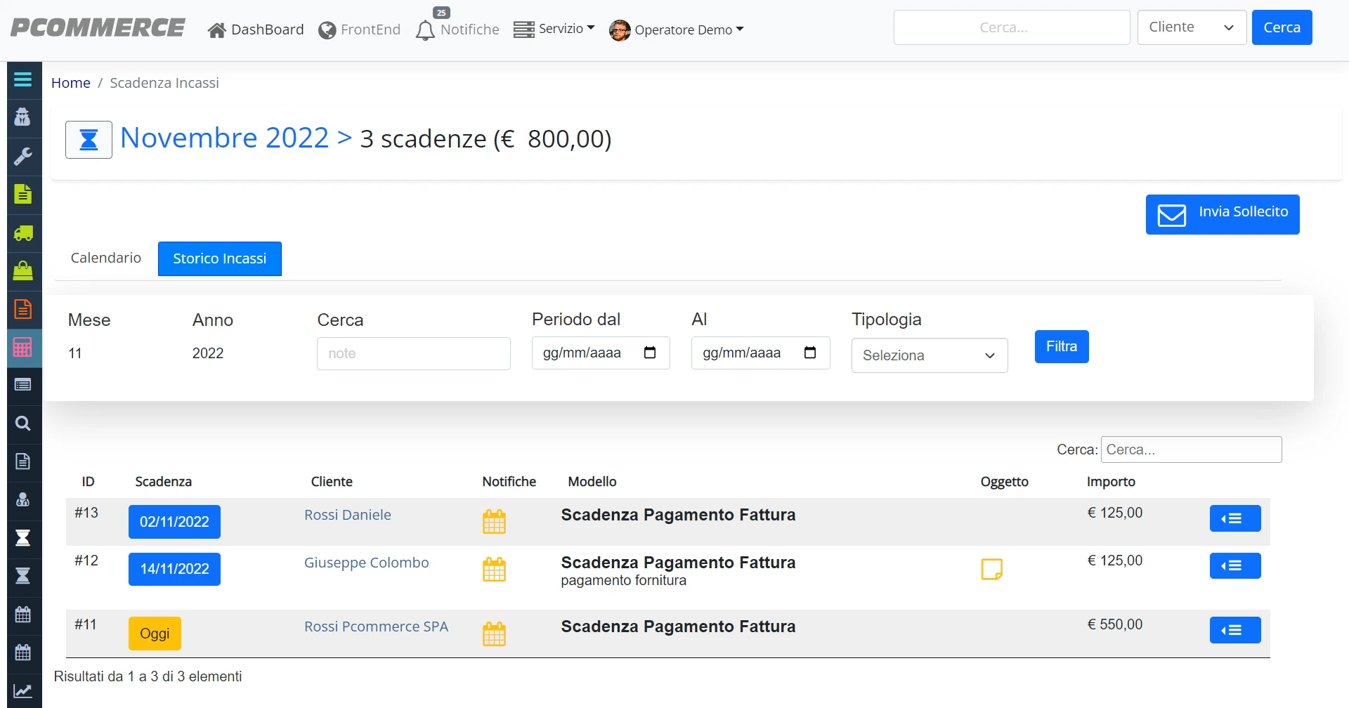Focus the note search input field
Viewport: 1349px width, 708px height.
point(414,353)
